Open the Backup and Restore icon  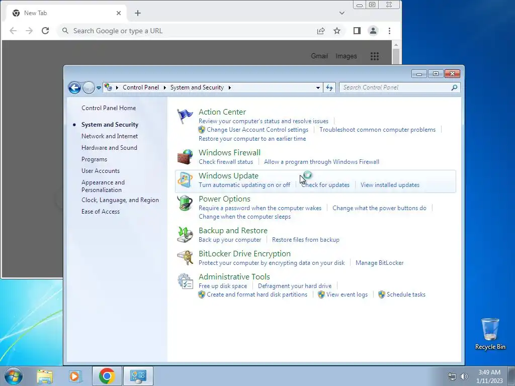pos(185,235)
